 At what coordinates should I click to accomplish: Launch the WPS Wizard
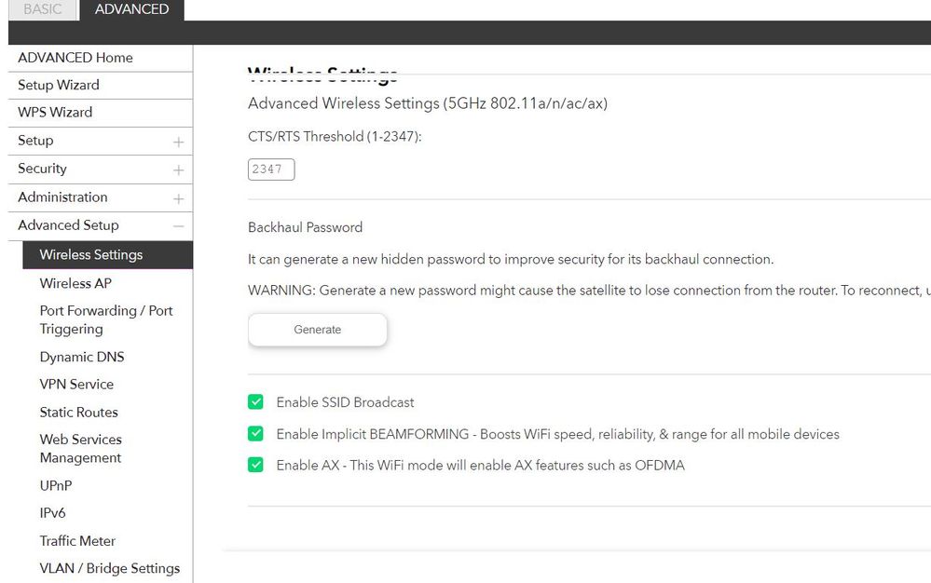click(55, 112)
